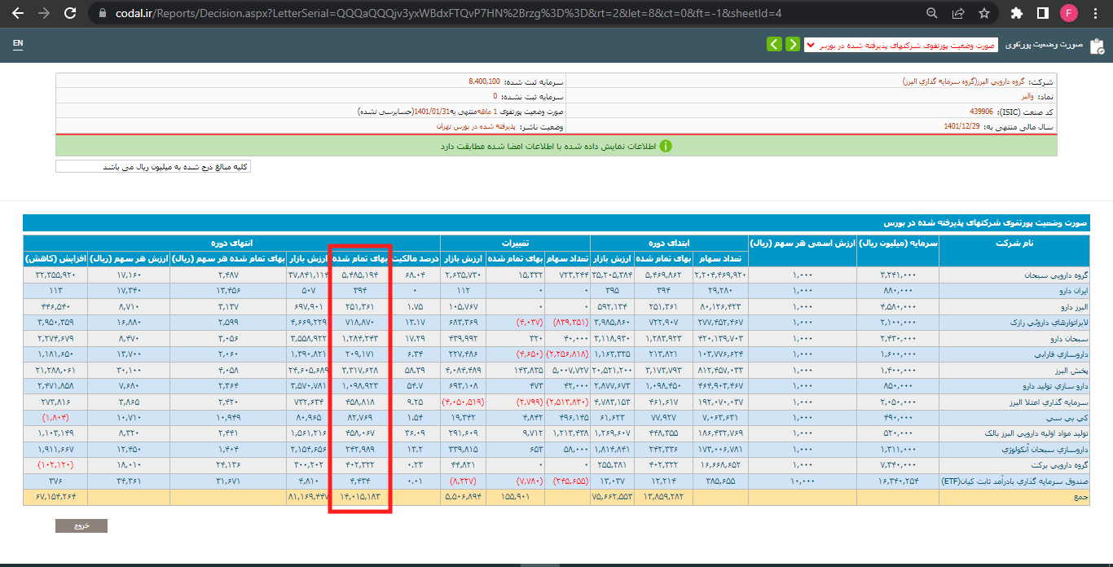The height and width of the screenshot is (567, 1113).
Task: Open the Extensions puzzle icon
Action: 1016,13
